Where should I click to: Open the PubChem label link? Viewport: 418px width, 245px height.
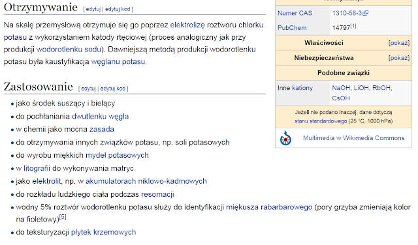point(292,28)
